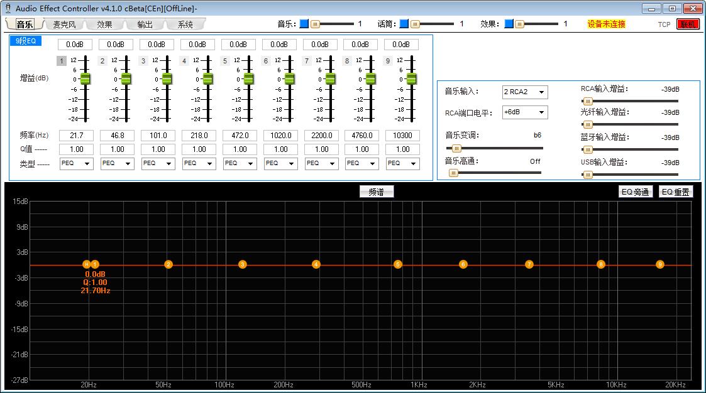Image resolution: width=706 pixels, height=393 pixels.
Task: Click the EQ 重置 button
Action: pyautogui.click(x=676, y=192)
